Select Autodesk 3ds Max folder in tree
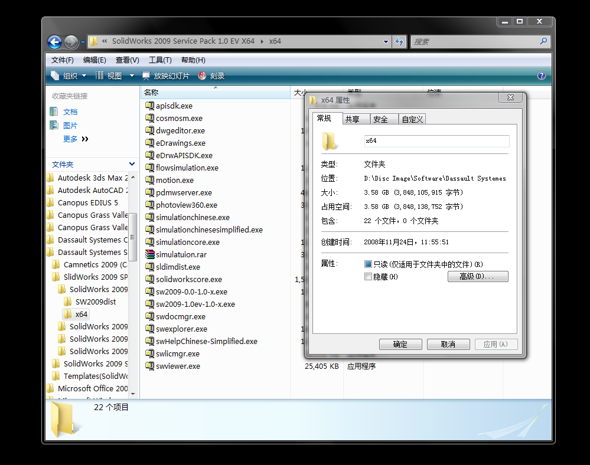 (x=93, y=178)
